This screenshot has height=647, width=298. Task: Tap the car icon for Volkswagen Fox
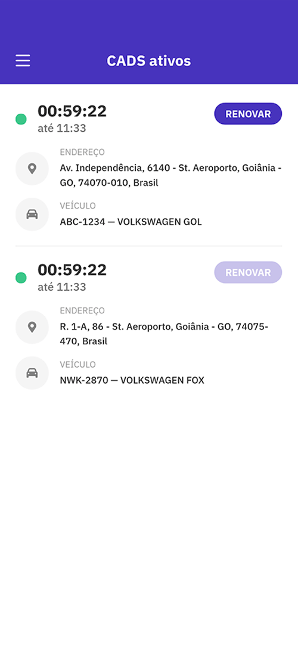32,373
